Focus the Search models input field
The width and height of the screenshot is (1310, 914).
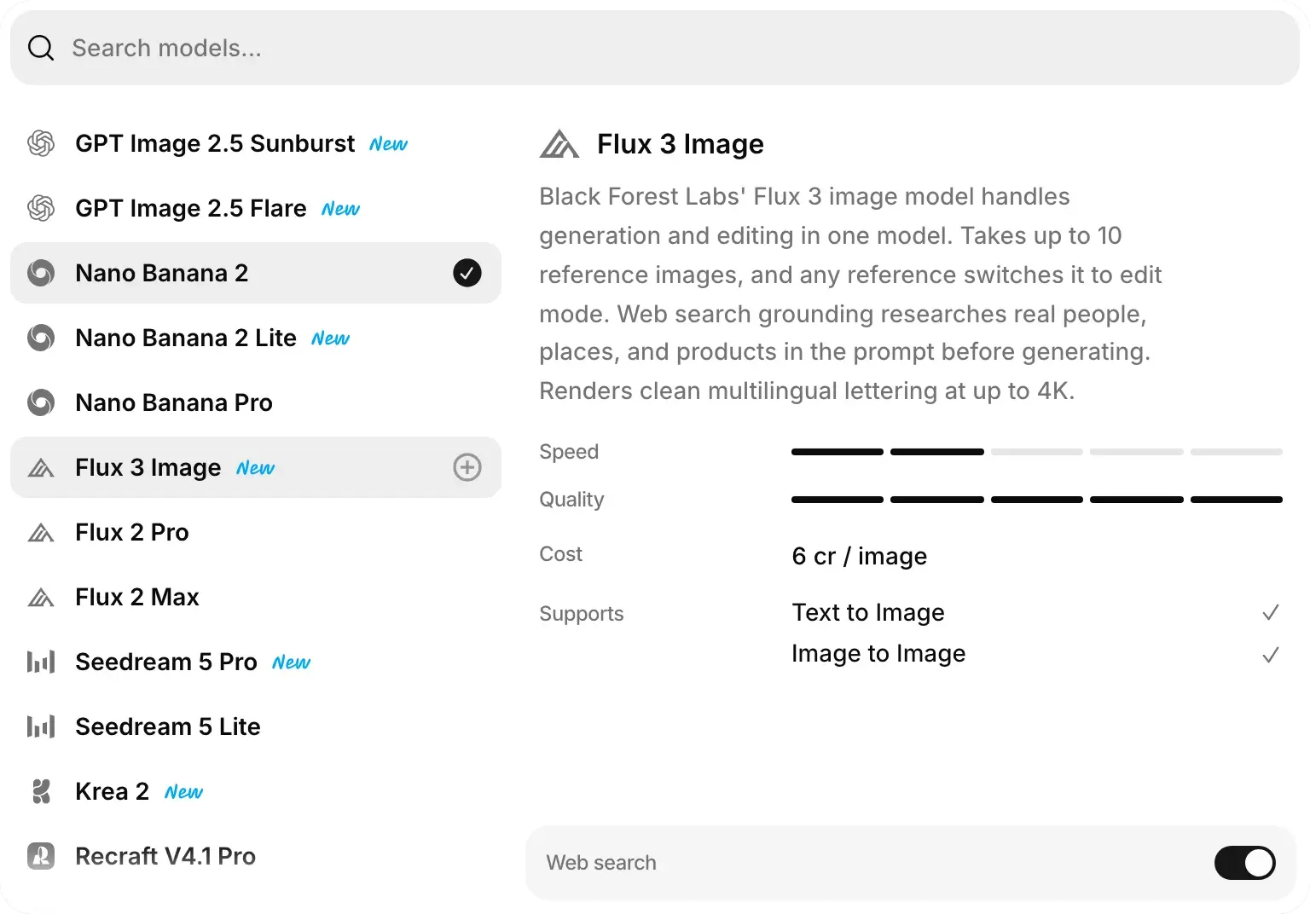click(x=655, y=48)
